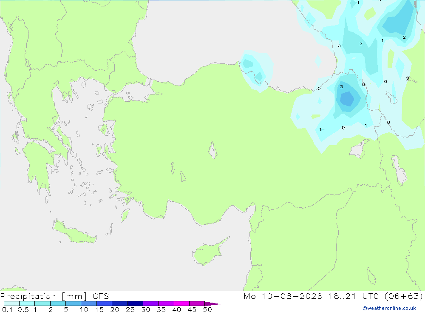Click the "50" legend scale label

pos(208,309)
